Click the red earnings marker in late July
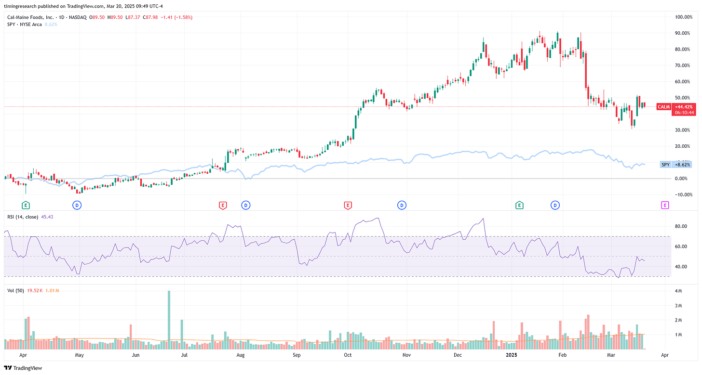The height and width of the screenshot is (375, 702). pos(223,206)
